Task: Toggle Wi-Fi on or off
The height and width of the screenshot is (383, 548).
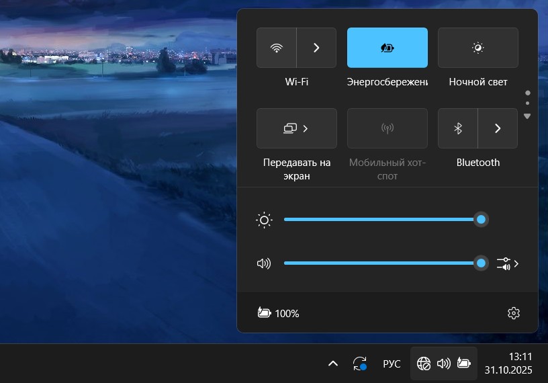Action: point(277,48)
